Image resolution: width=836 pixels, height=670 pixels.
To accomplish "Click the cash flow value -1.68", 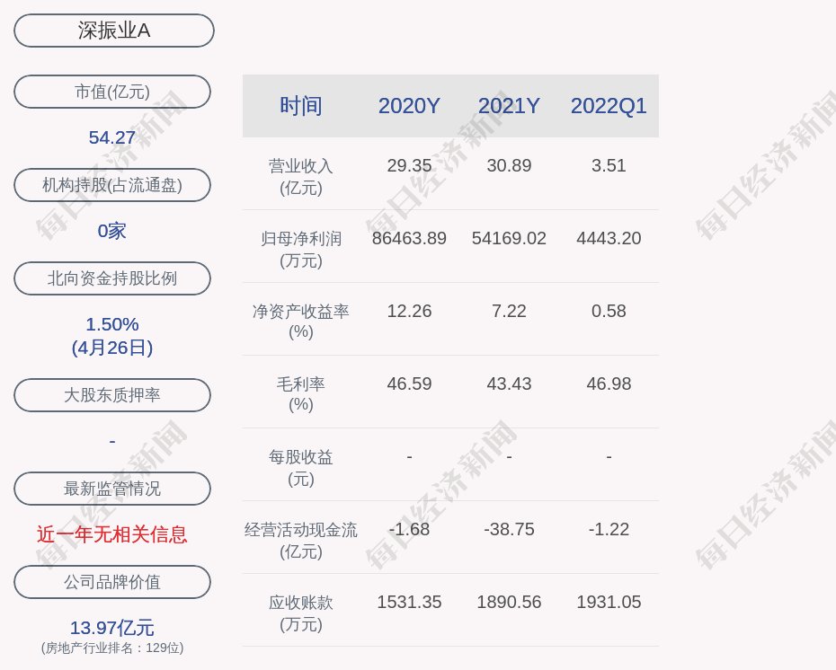I will tap(409, 529).
